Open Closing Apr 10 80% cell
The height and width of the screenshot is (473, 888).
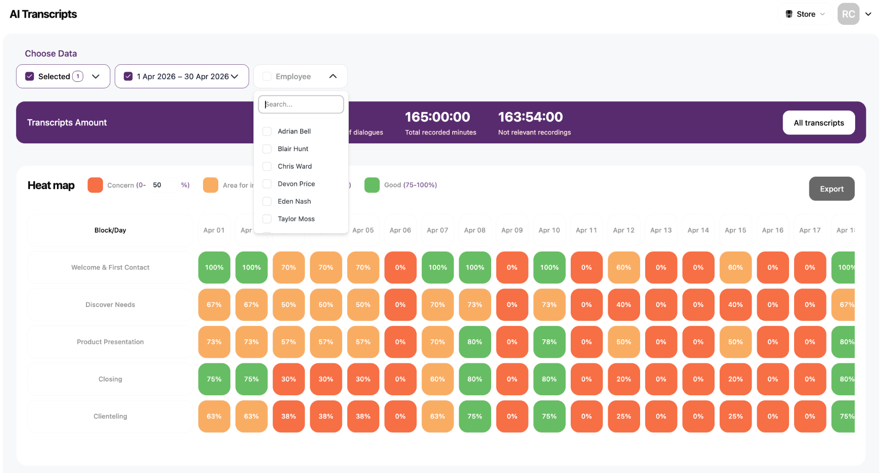pyautogui.click(x=549, y=379)
